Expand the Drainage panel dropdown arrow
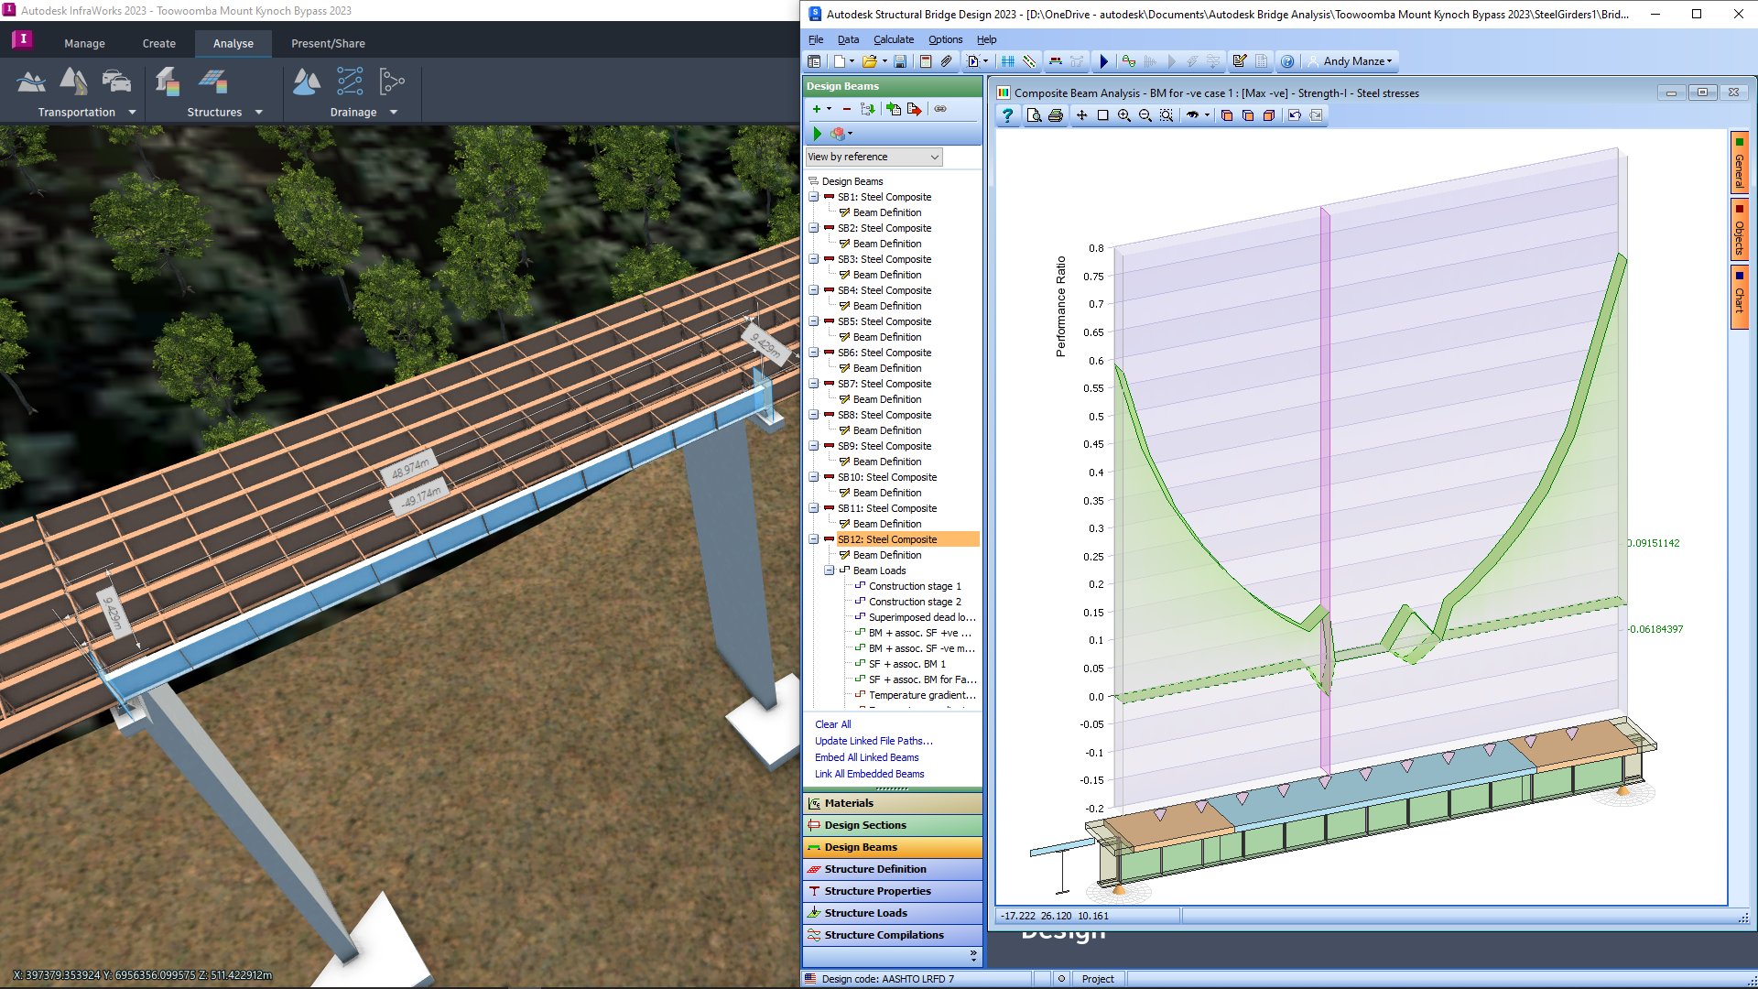The image size is (1758, 989). [x=394, y=113]
